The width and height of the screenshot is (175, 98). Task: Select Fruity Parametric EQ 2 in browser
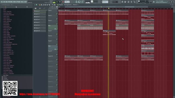coord(8,52)
